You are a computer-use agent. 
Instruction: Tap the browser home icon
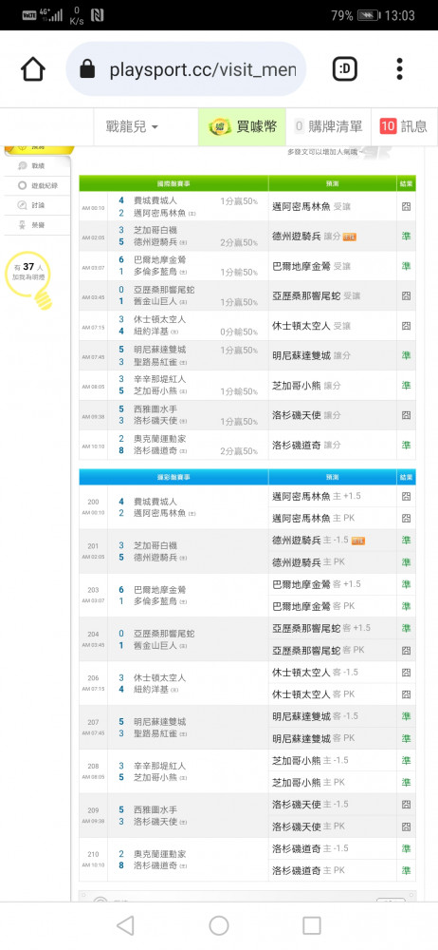(x=33, y=69)
